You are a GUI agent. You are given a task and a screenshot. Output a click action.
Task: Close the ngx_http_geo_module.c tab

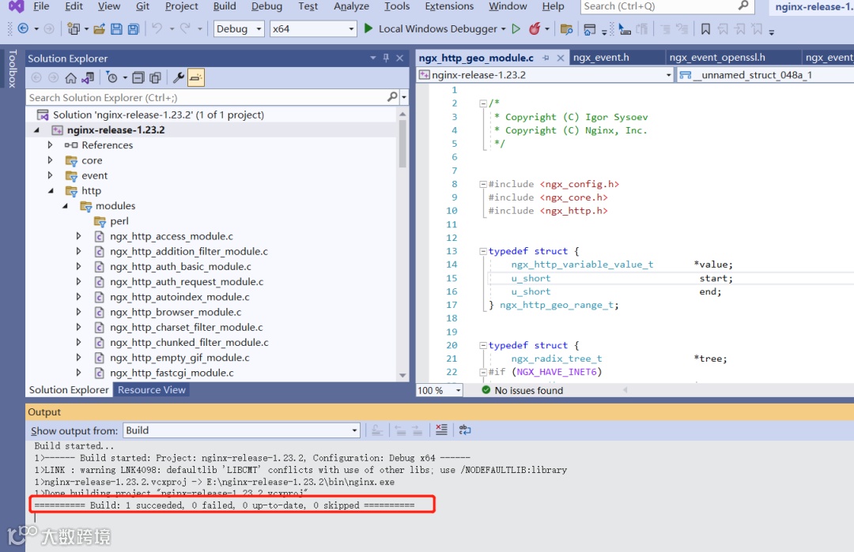[560, 58]
